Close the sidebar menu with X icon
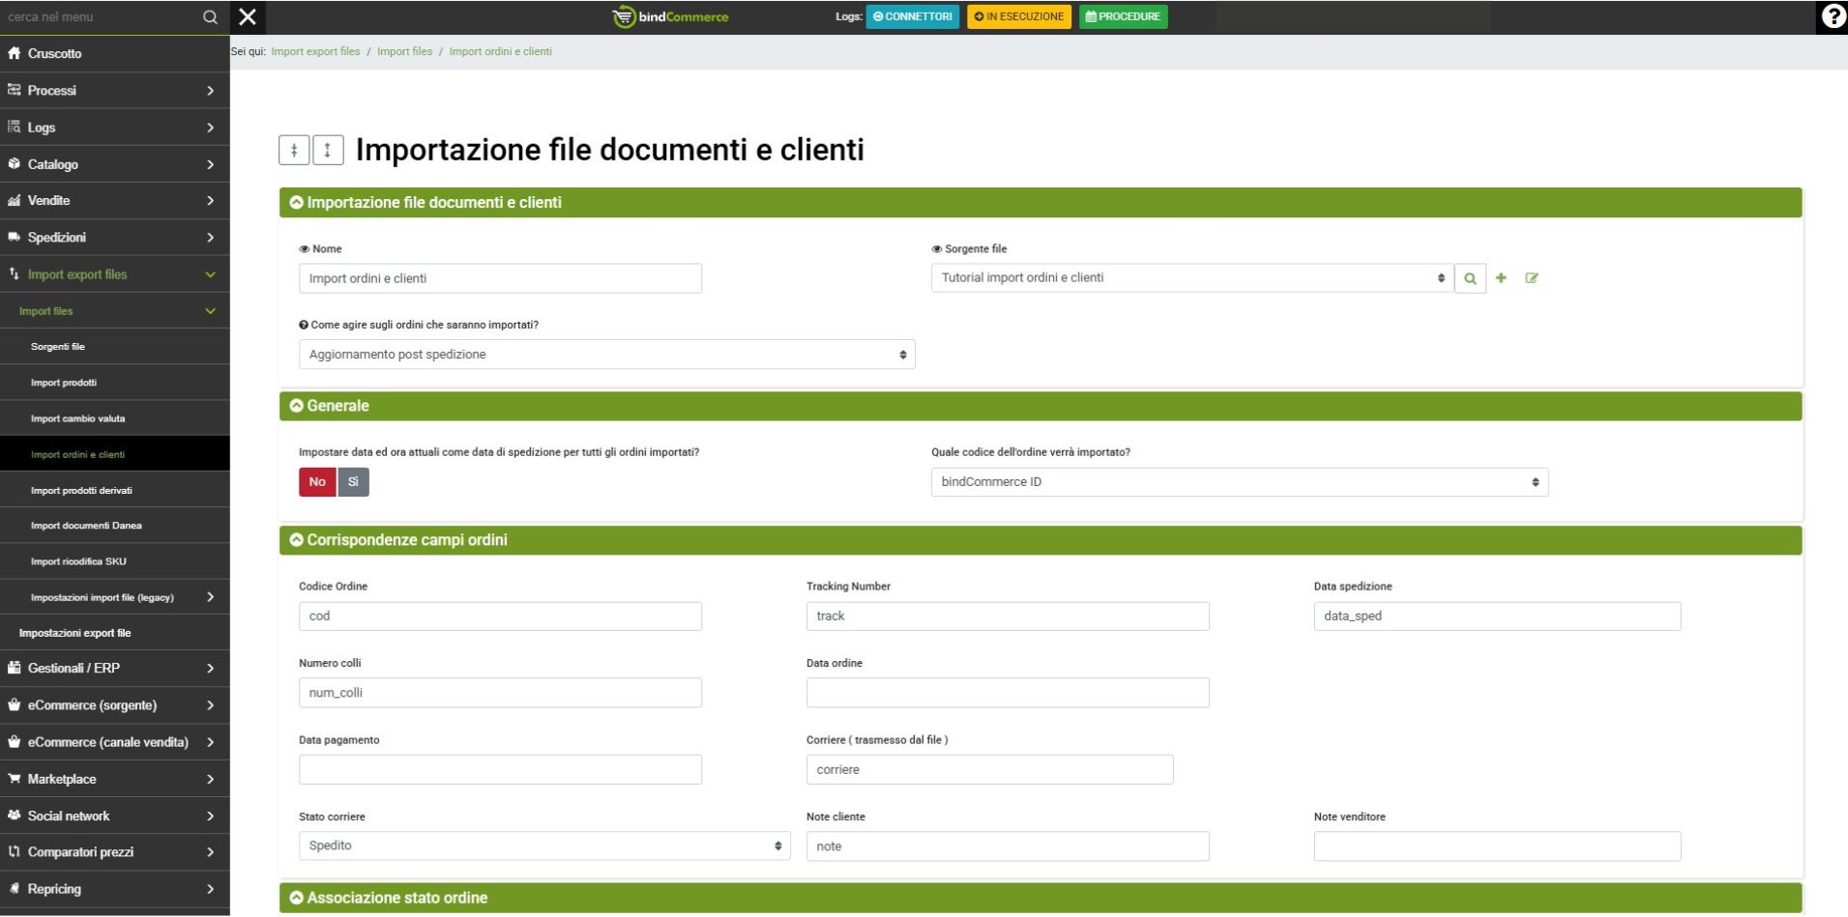 click(248, 16)
